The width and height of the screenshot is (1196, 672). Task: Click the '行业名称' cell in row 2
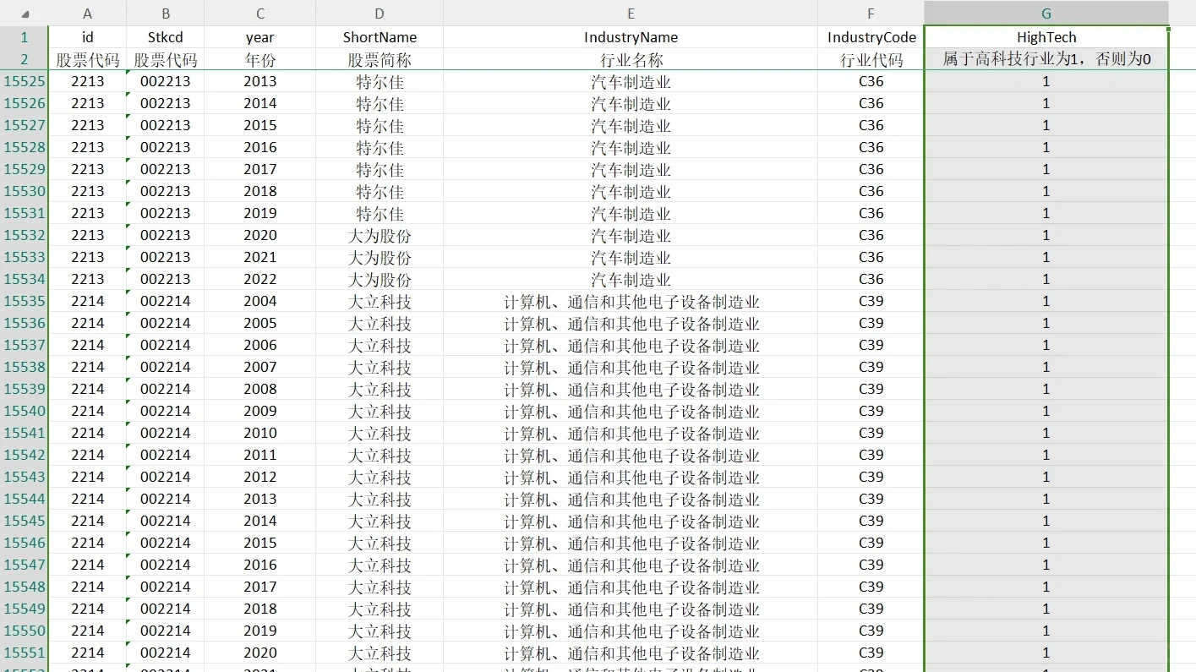(631, 59)
